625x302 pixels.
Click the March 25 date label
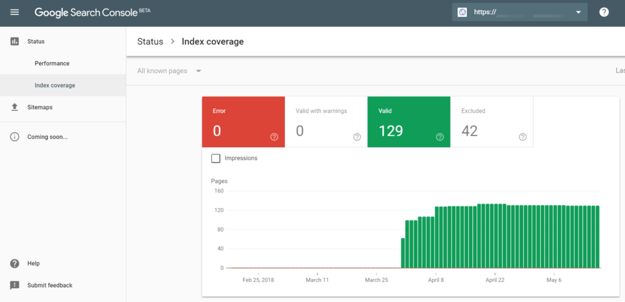pos(376,279)
